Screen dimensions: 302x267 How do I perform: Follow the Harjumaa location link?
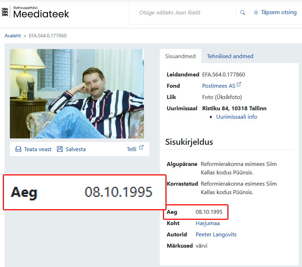207,223
